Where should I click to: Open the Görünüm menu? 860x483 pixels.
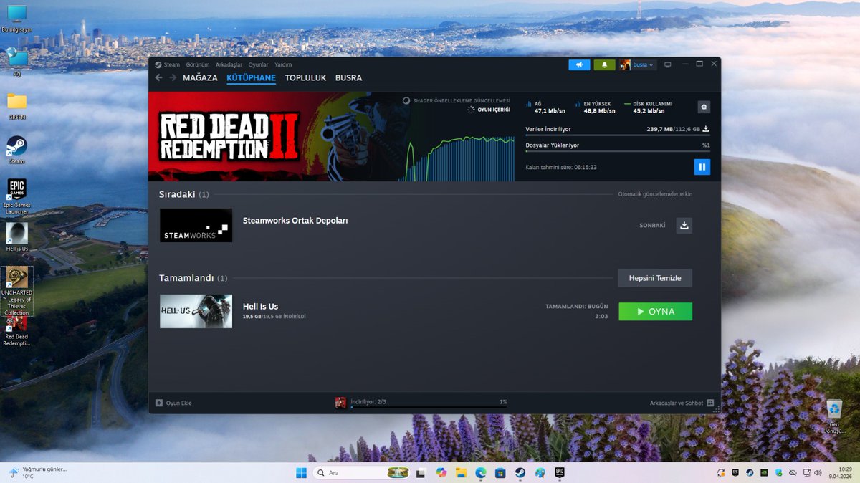tap(198, 64)
